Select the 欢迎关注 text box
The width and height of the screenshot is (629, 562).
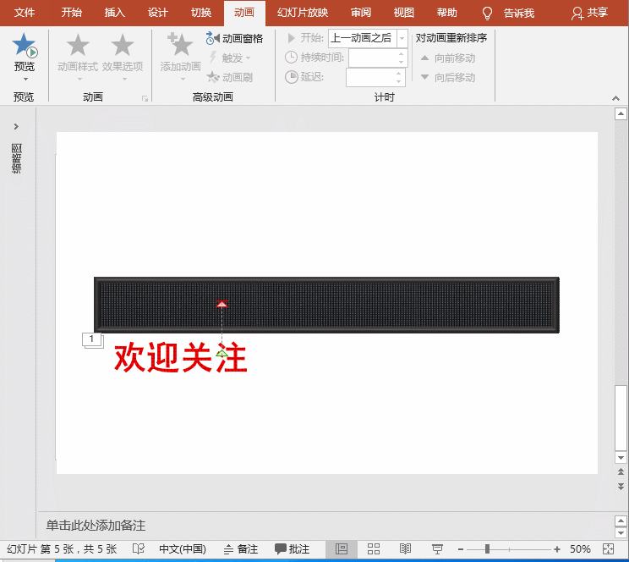181,356
